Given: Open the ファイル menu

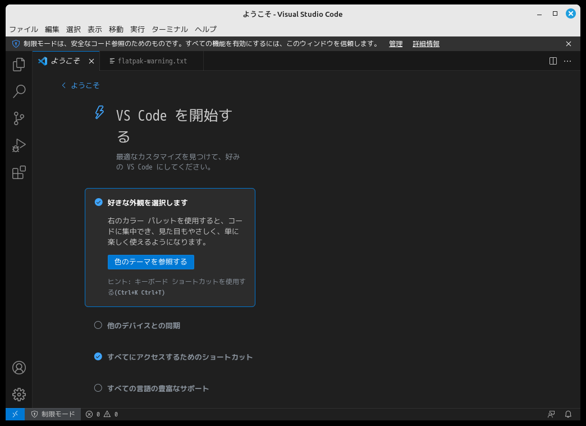Looking at the screenshot, I should (24, 29).
